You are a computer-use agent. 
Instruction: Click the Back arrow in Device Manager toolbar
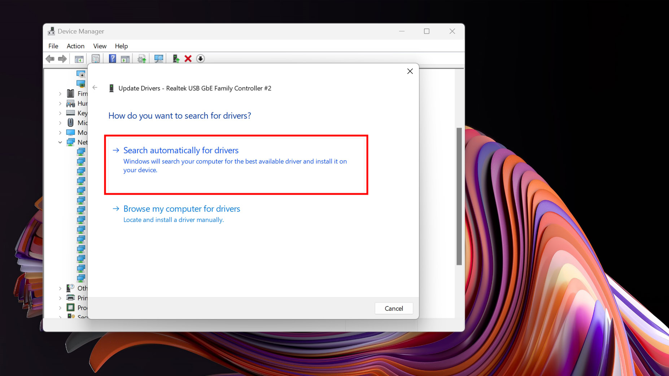point(50,59)
